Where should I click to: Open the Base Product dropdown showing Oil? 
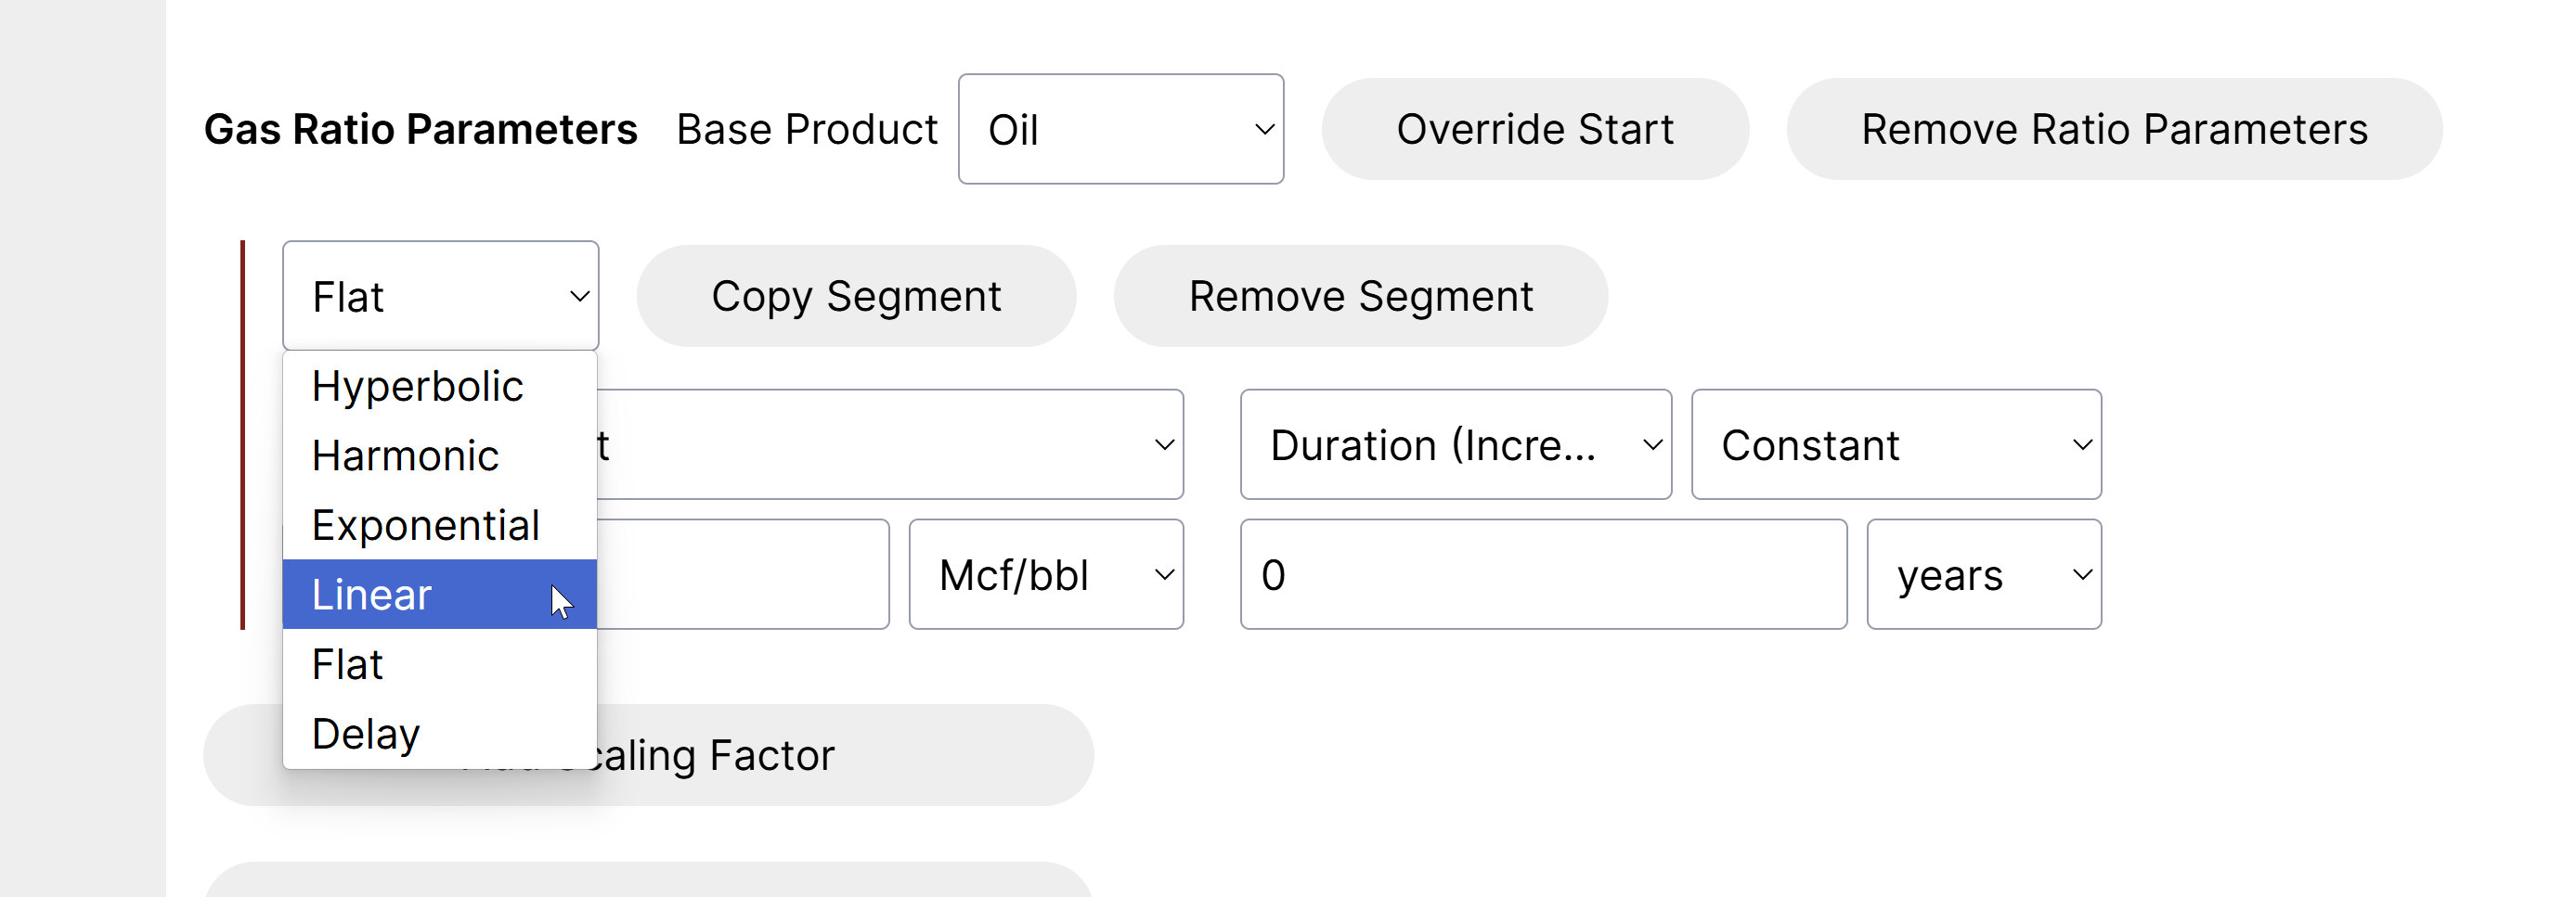[1120, 130]
